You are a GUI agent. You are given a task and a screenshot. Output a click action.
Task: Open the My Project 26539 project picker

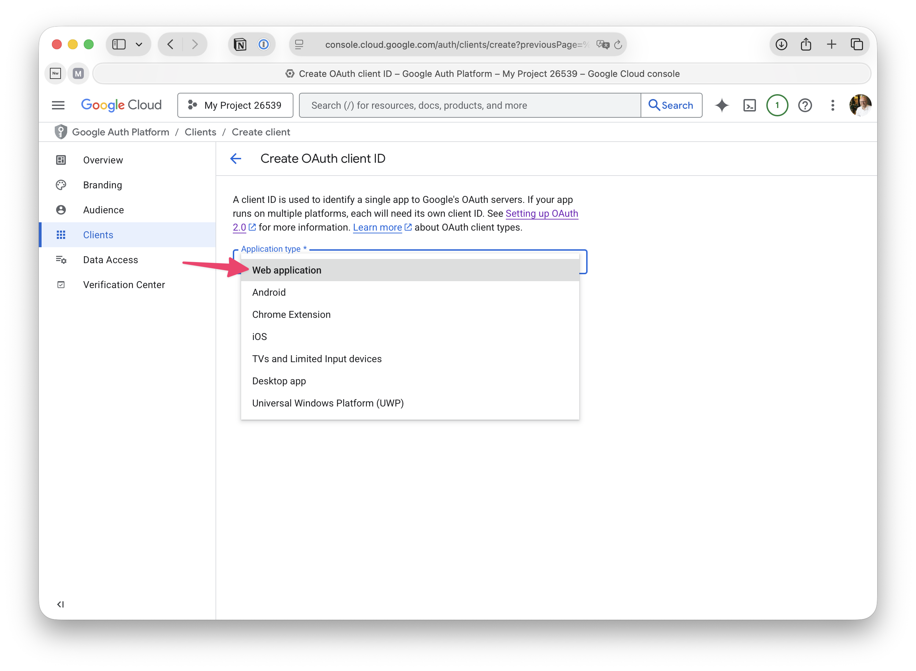tap(235, 105)
